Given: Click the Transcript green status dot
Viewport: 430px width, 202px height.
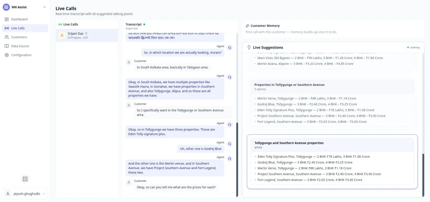Looking at the screenshot, I should [144, 24].
